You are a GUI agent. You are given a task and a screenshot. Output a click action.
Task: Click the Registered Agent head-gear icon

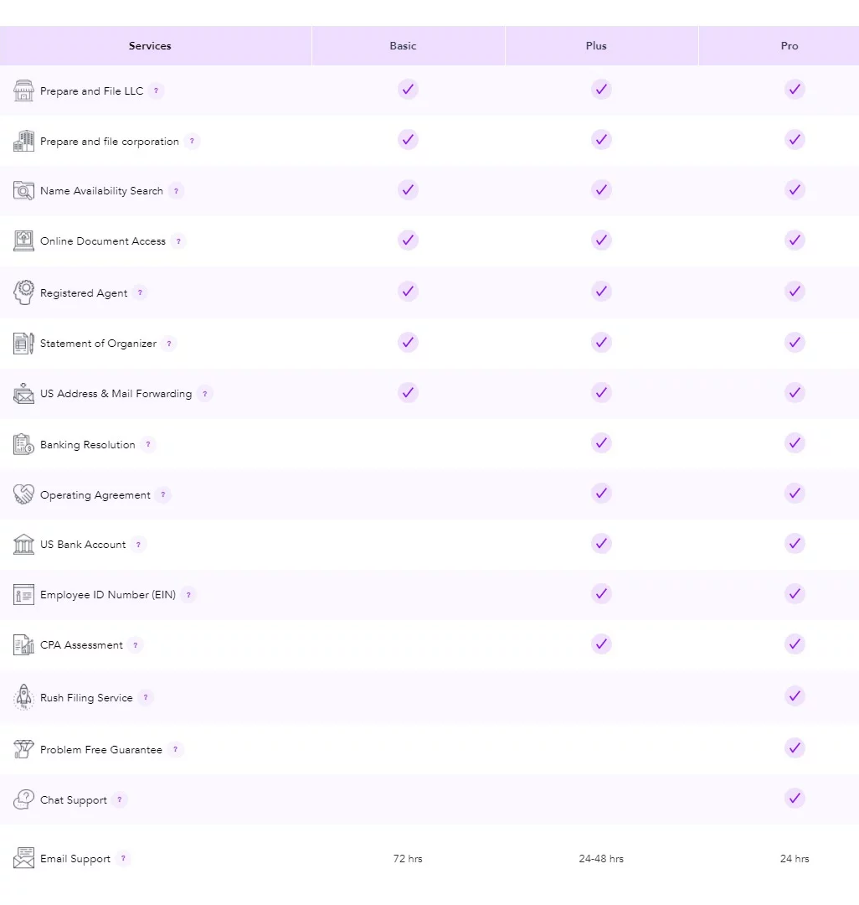[x=23, y=292]
